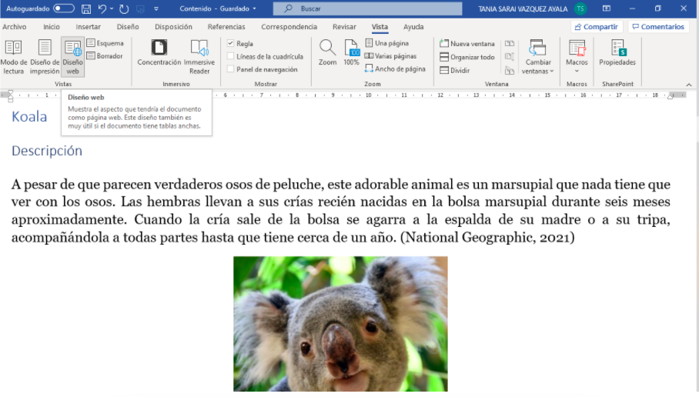Collapse the ribbon chevron
This screenshot has height=397, width=699.
(689, 84)
